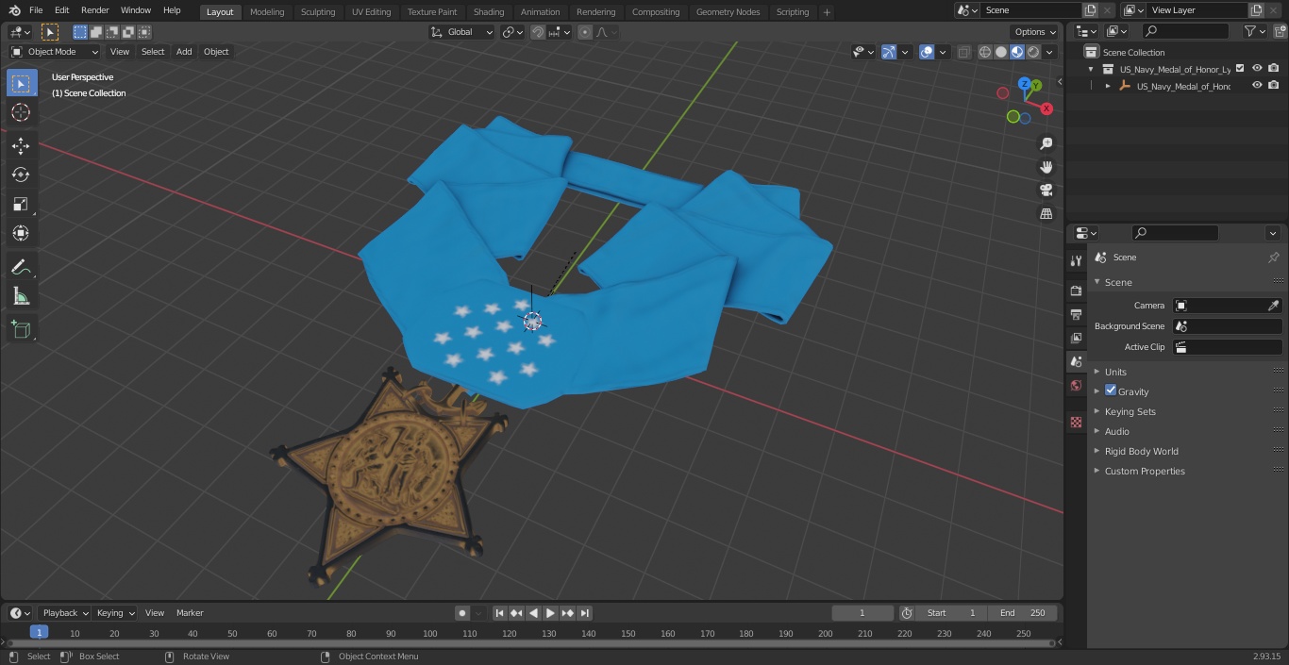Open the Render properties tab
Image resolution: width=1289 pixels, height=665 pixels.
coord(1076,291)
